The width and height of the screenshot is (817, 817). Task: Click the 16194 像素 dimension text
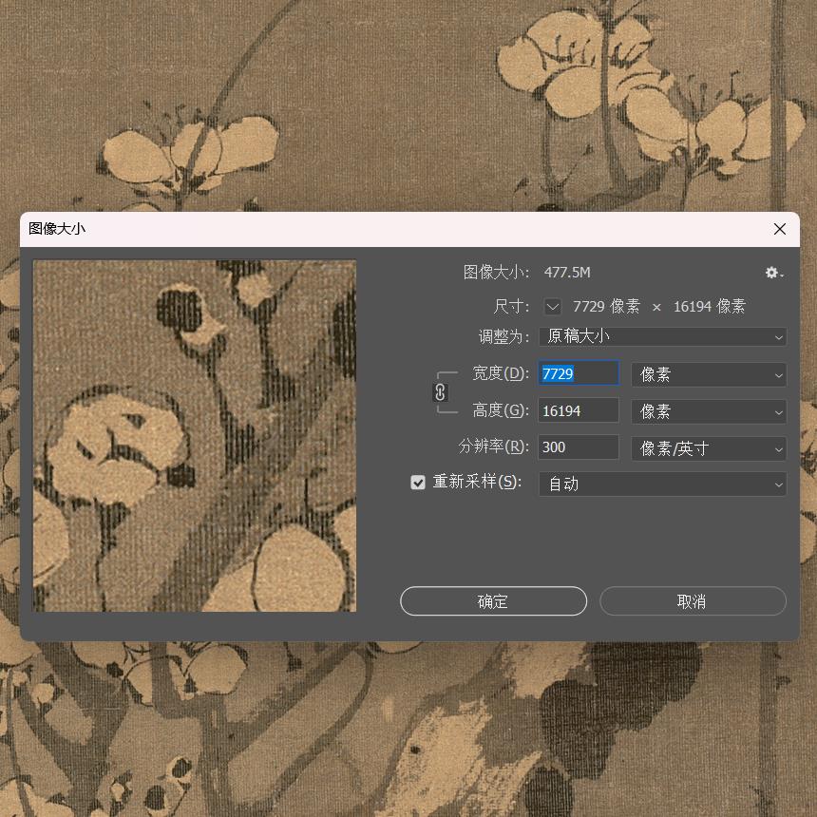[x=709, y=306]
